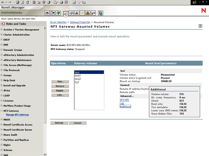Collapse the NFS Gateway role
The width and height of the screenshot is (209, 156).
pos(1,111)
